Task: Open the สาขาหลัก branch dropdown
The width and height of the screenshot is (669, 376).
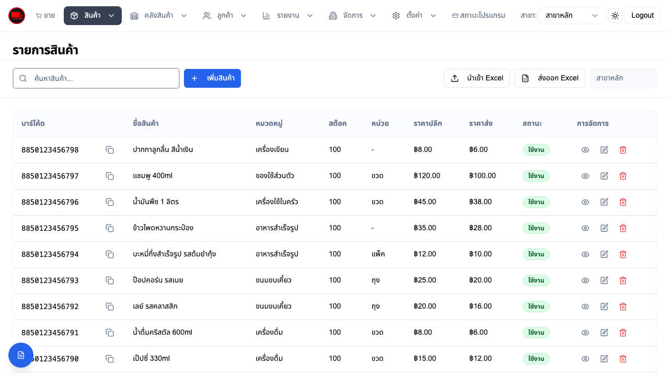Action: pyautogui.click(x=572, y=16)
